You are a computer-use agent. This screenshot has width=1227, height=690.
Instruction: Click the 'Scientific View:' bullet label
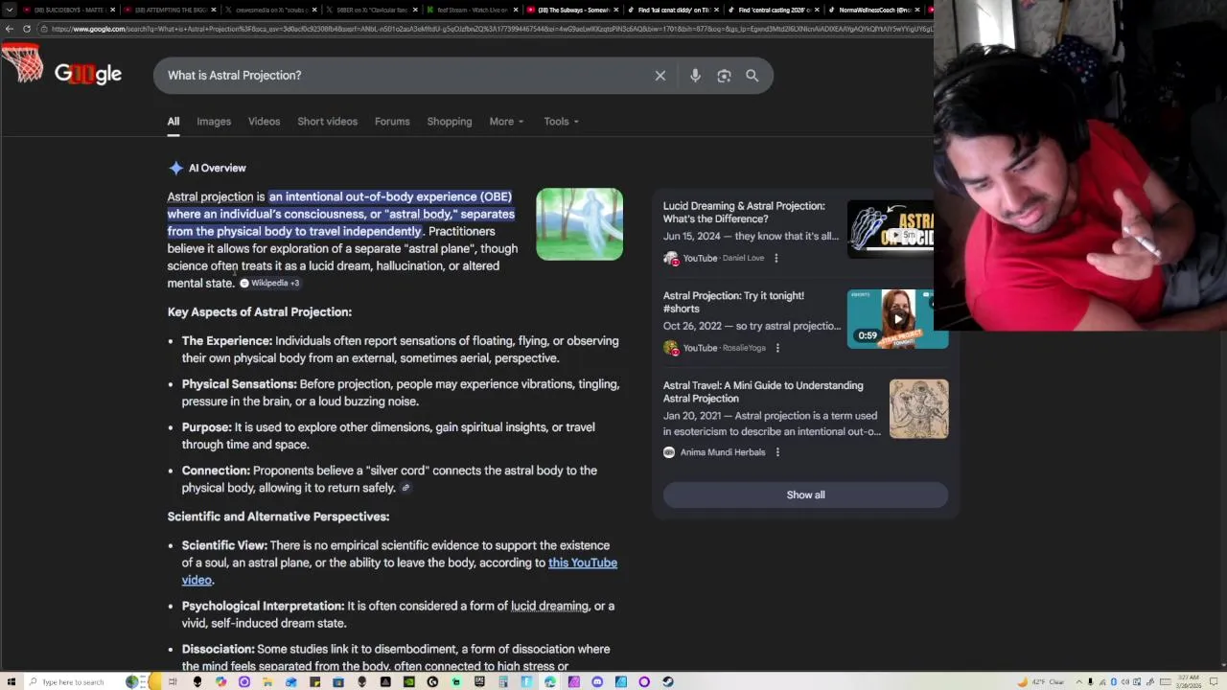click(x=224, y=545)
